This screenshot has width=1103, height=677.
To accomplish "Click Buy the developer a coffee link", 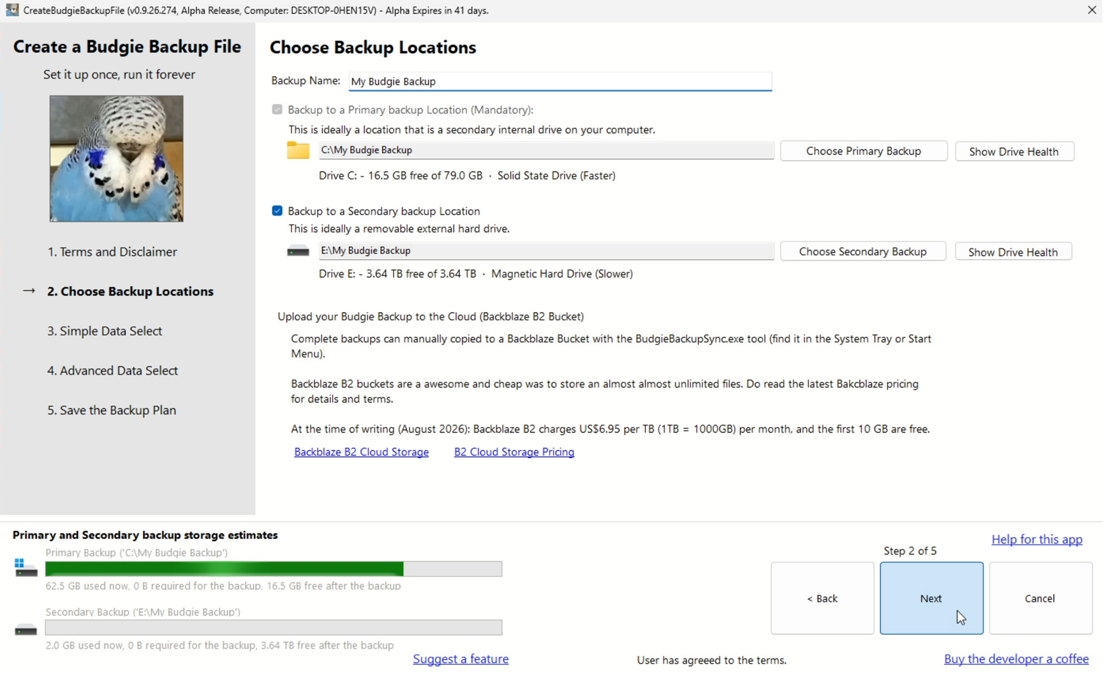I will 1016,658.
